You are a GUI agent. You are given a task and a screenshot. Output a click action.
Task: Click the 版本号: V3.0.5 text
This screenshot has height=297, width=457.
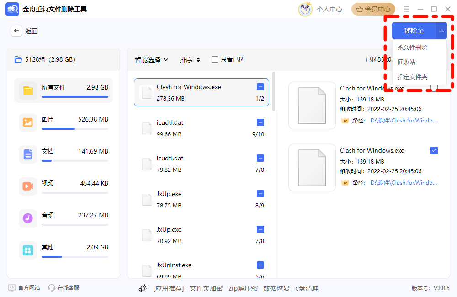click(430, 288)
